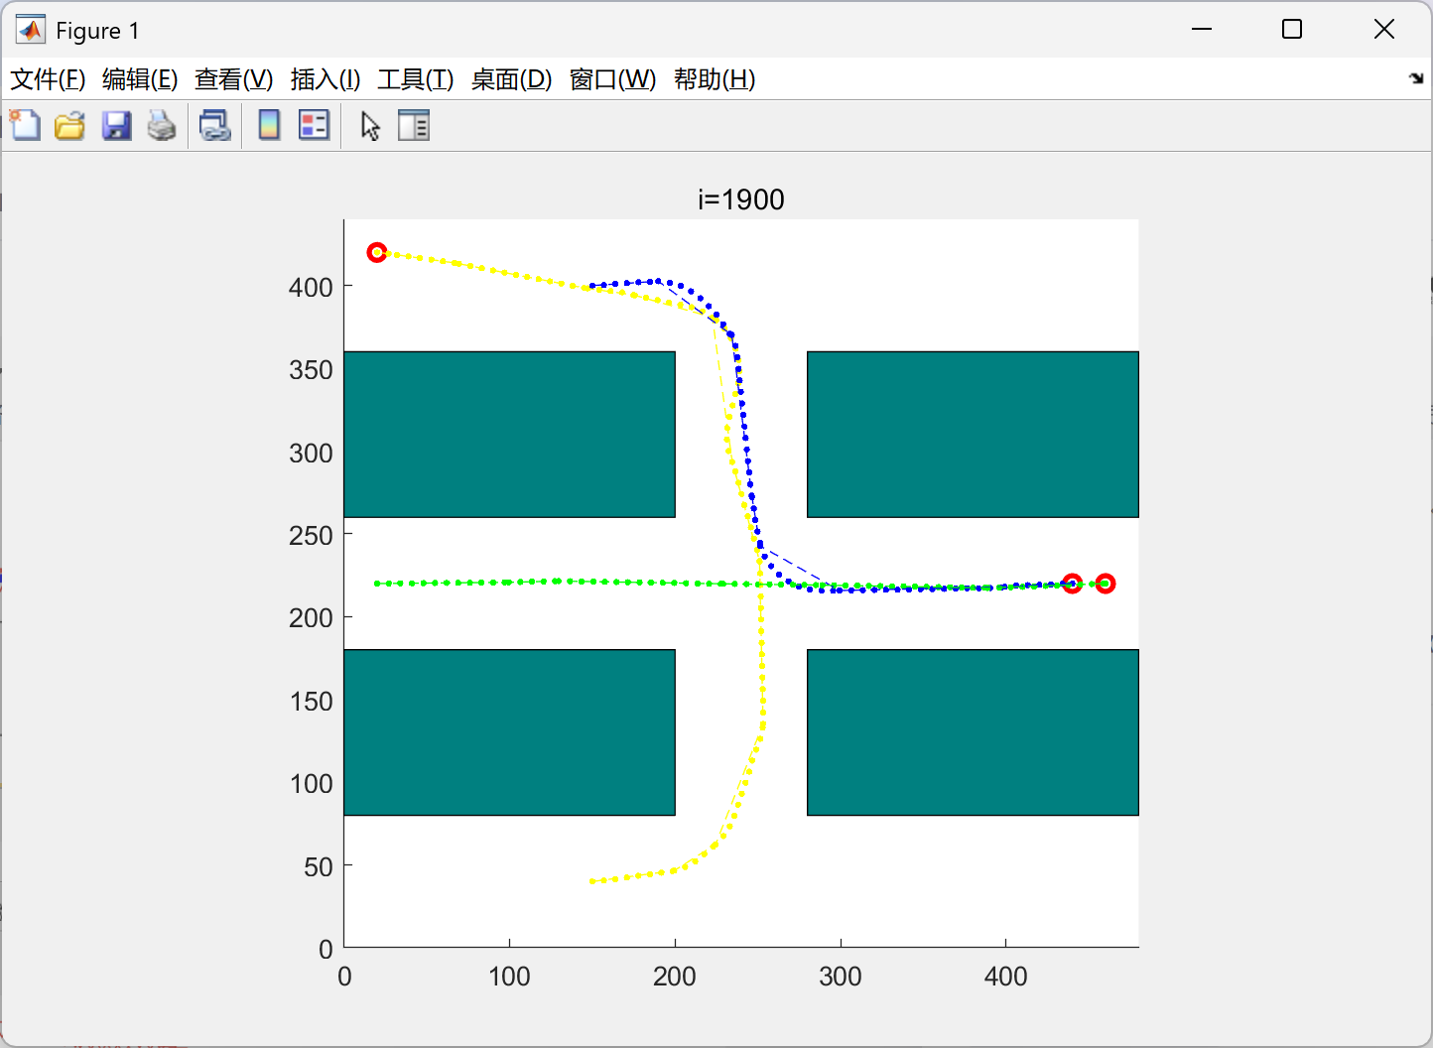Open the 插入(I) menu
The width and height of the screenshot is (1433, 1048).
pyautogui.click(x=326, y=79)
